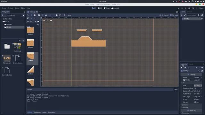Attach a script to the selected node
Image resolution: width=205 pixels, height=115 pixels.
202,15
